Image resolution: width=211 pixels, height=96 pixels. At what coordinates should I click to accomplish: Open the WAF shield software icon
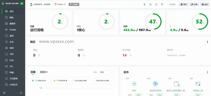[134, 84]
